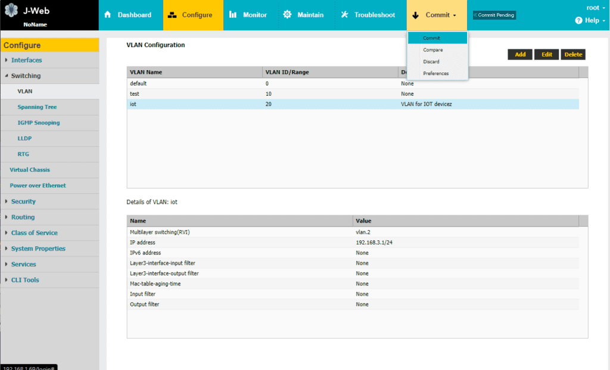
Task: Open the Help dropdown arrow
Action: pos(604,21)
